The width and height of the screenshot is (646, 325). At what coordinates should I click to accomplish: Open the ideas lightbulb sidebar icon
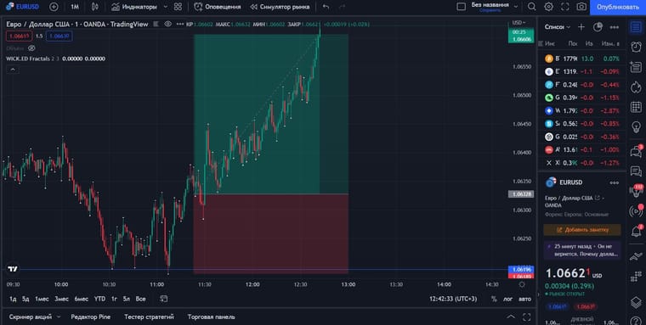pyautogui.click(x=636, y=126)
